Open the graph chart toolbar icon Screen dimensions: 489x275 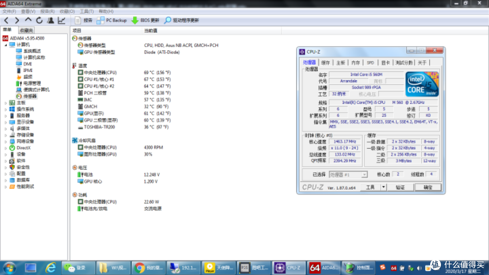click(x=62, y=20)
